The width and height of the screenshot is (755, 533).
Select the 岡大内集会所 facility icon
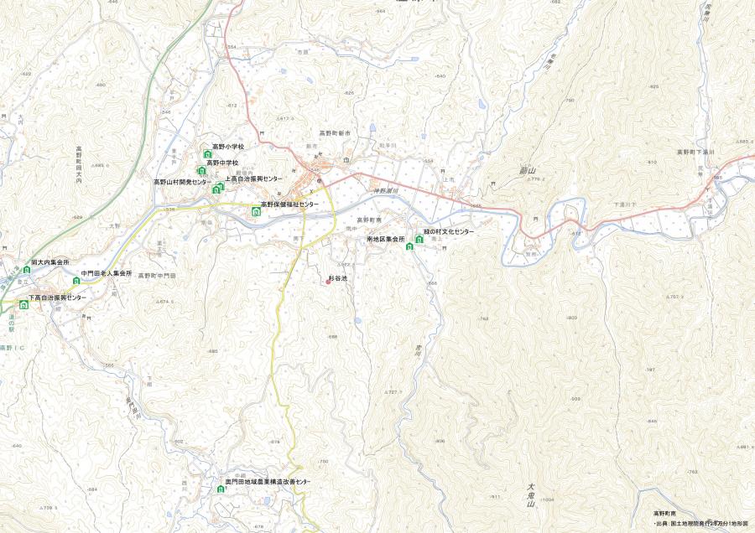[27, 270]
